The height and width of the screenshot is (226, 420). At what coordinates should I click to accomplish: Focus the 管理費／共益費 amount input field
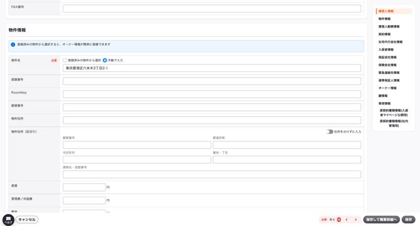(x=84, y=200)
